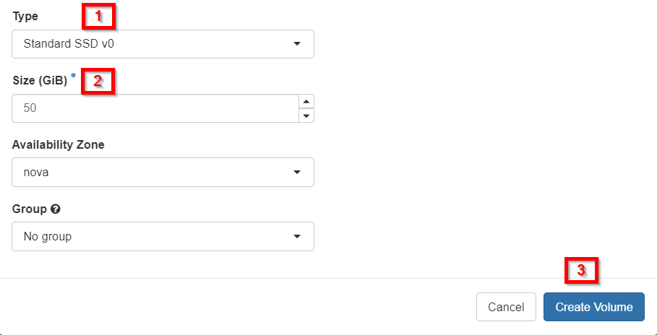Image resolution: width=657 pixels, height=335 pixels.
Task: Click the Availability Zone label
Action: pyautogui.click(x=59, y=145)
